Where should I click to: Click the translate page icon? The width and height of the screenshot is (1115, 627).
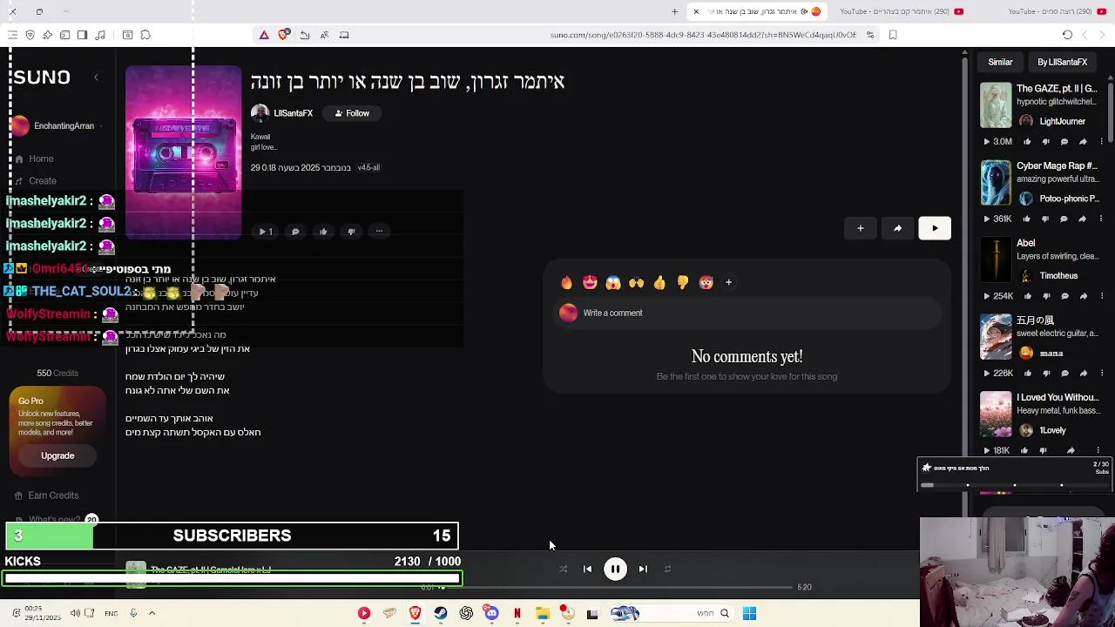324,35
